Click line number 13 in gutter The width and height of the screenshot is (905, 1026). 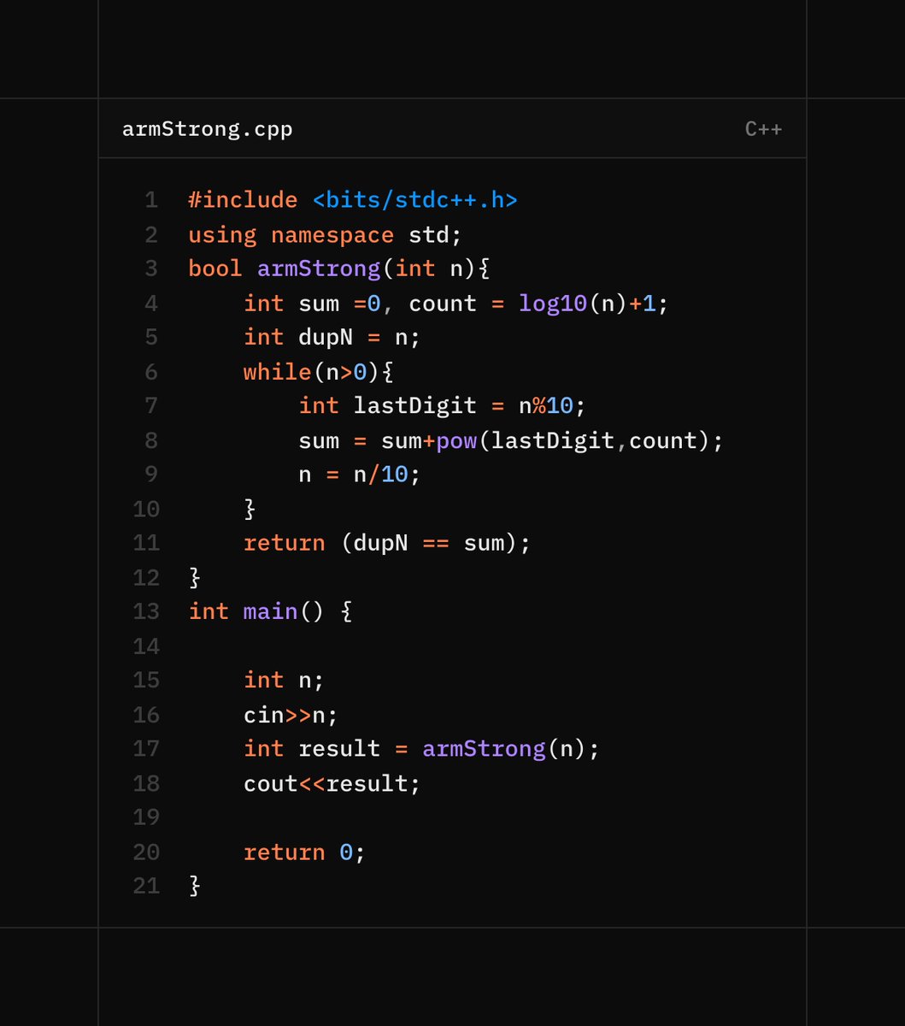coord(146,611)
